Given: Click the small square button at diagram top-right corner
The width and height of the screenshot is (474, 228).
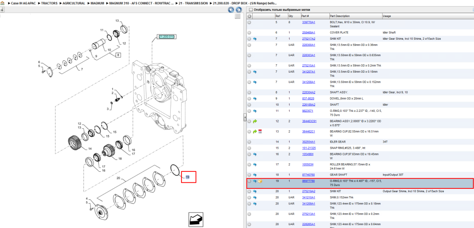Looking at the screenshot, I should [237, 16].
